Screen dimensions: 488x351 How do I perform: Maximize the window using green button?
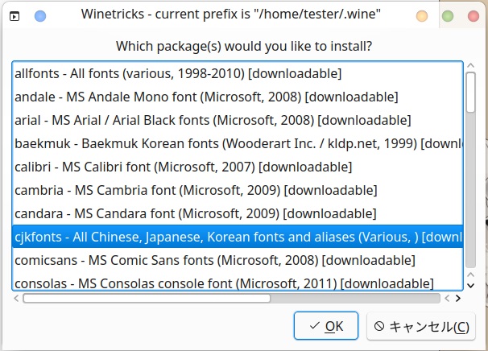click(448, 15)
